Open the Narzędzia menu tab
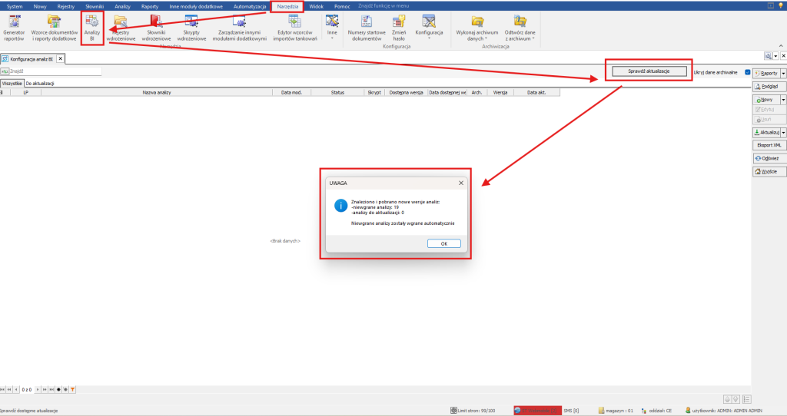The height and width of the screenshot is (416, 787). click(x=287, y=6)
